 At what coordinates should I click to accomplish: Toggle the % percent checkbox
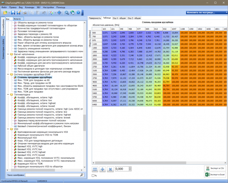(x=93, y=175)
